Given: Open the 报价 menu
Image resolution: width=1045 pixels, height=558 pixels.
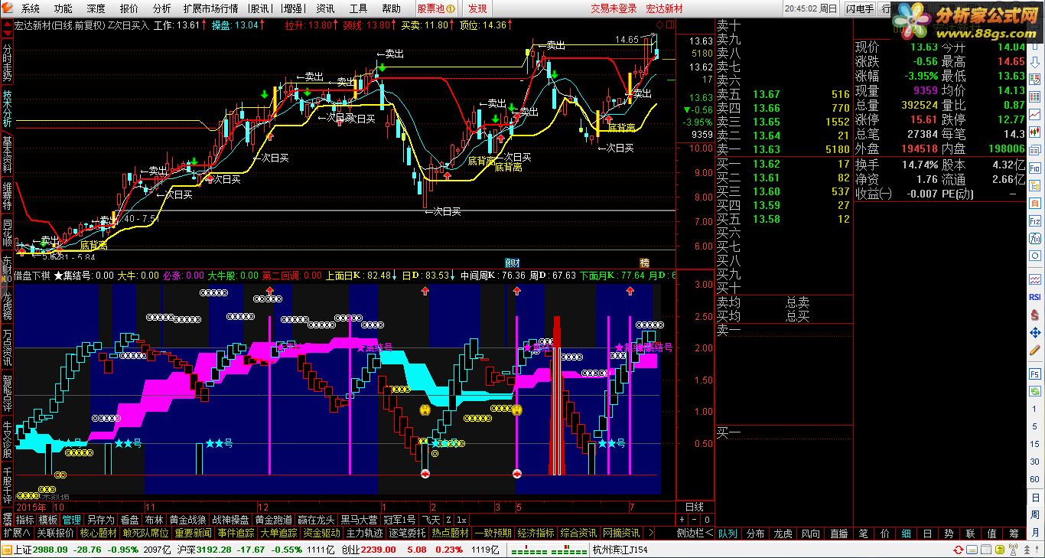Looking at the screenshot, I should 129,8.
